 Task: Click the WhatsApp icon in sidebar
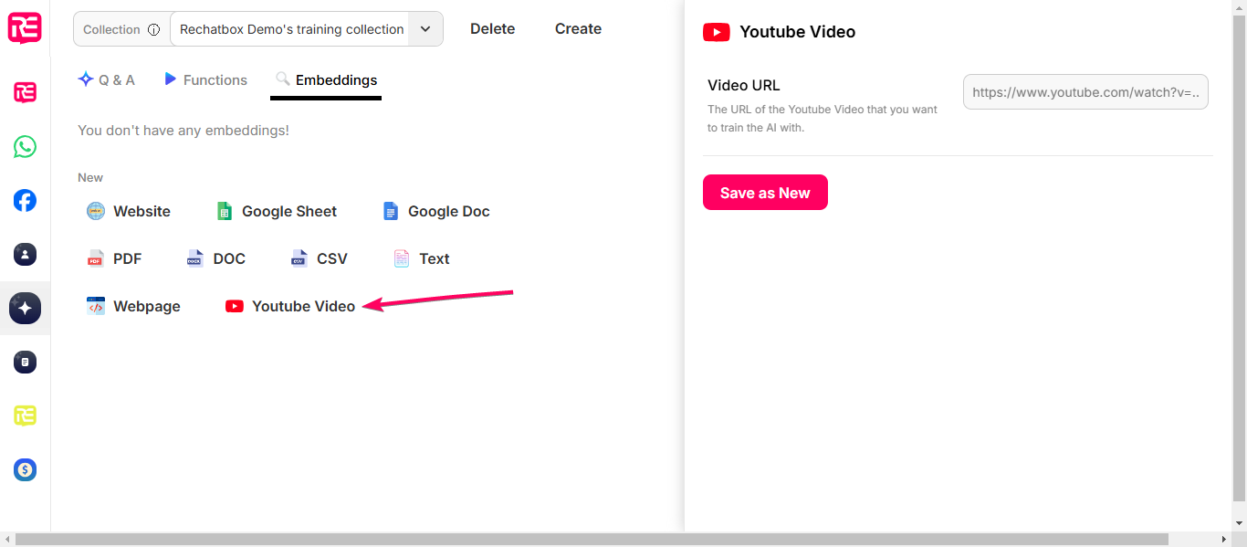click(x=25, y=146)
